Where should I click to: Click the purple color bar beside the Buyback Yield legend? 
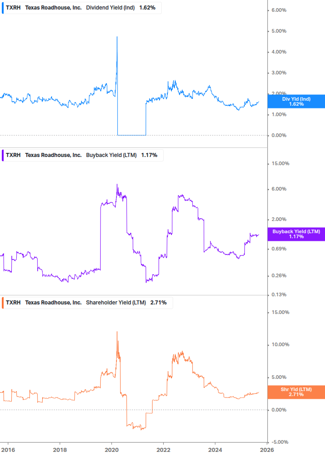click(3, 155)
